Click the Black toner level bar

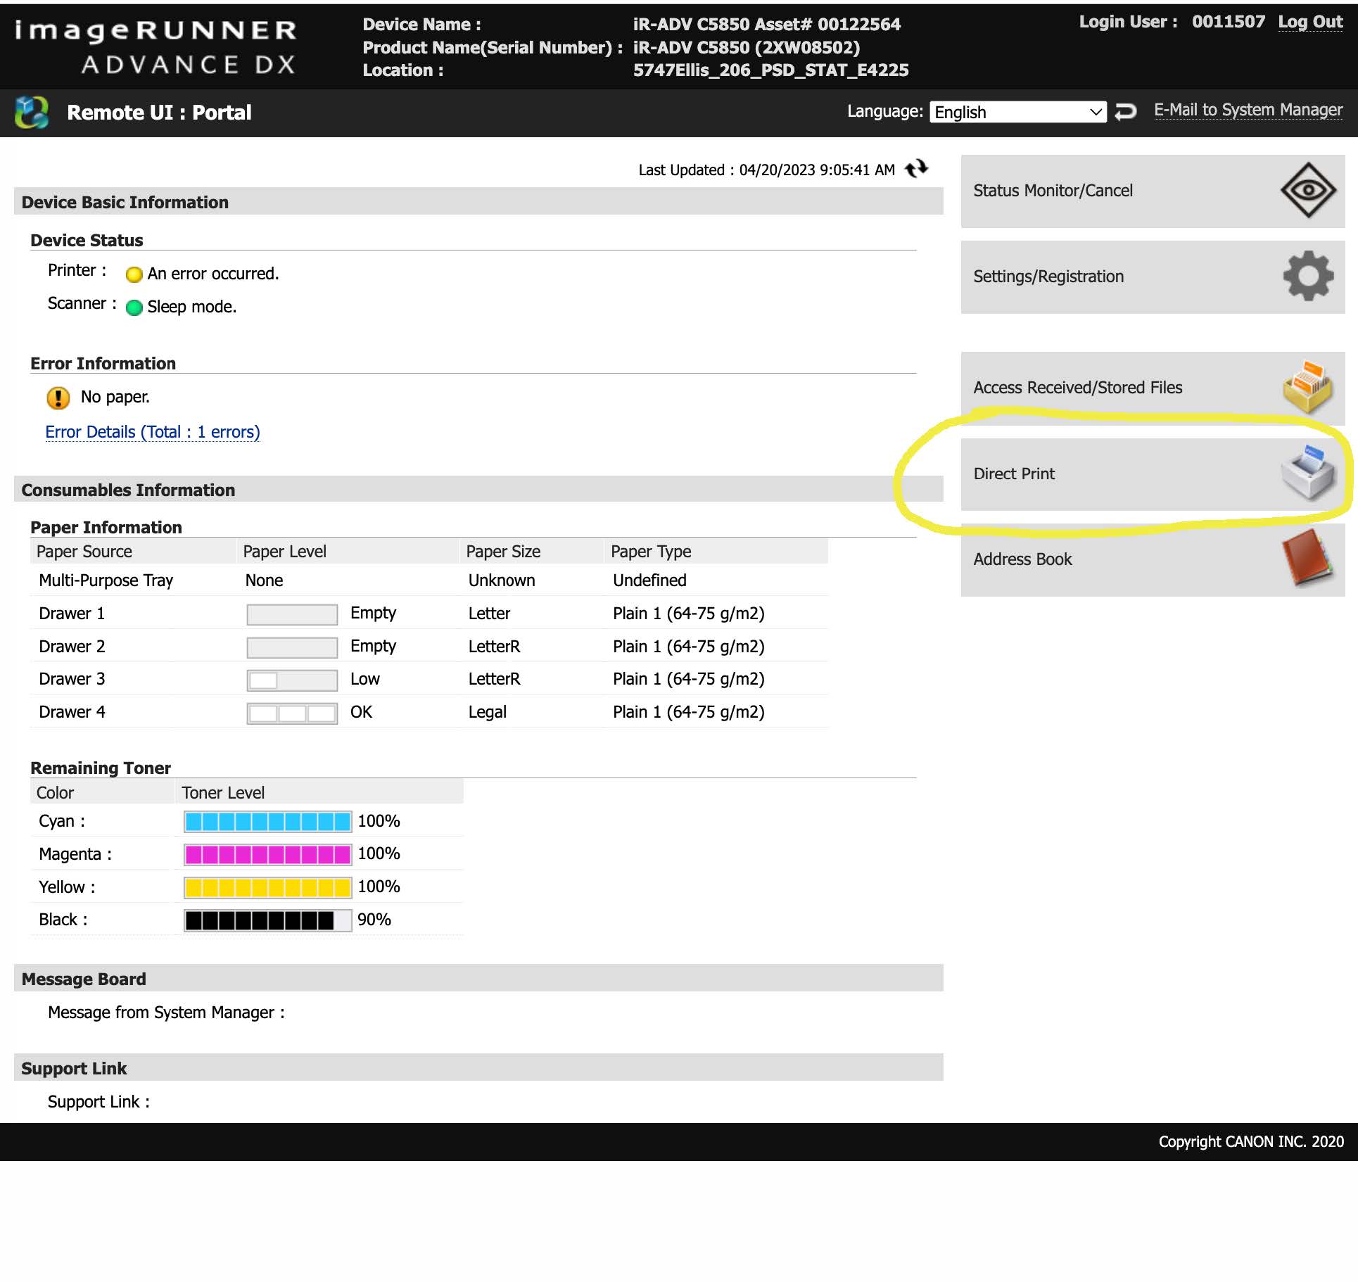pos(267,919)
